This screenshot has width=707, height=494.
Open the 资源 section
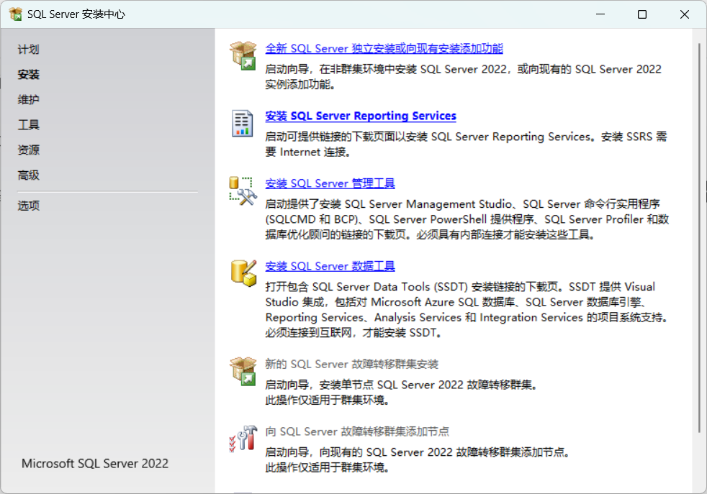27,150
